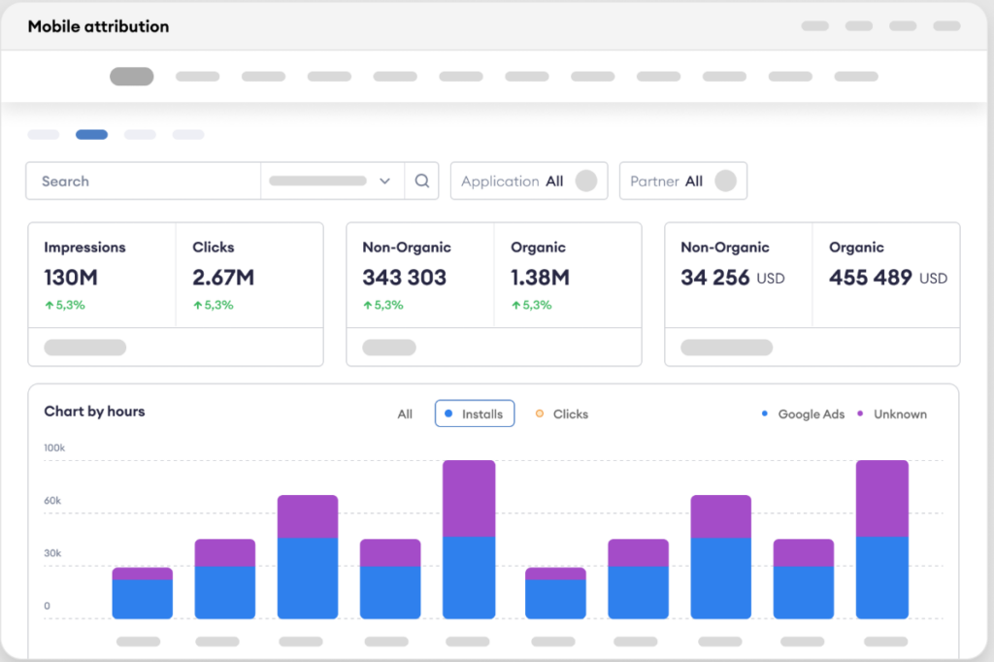Click the Google Ads legend label
The image size is (994, 662).
(812, 414)
